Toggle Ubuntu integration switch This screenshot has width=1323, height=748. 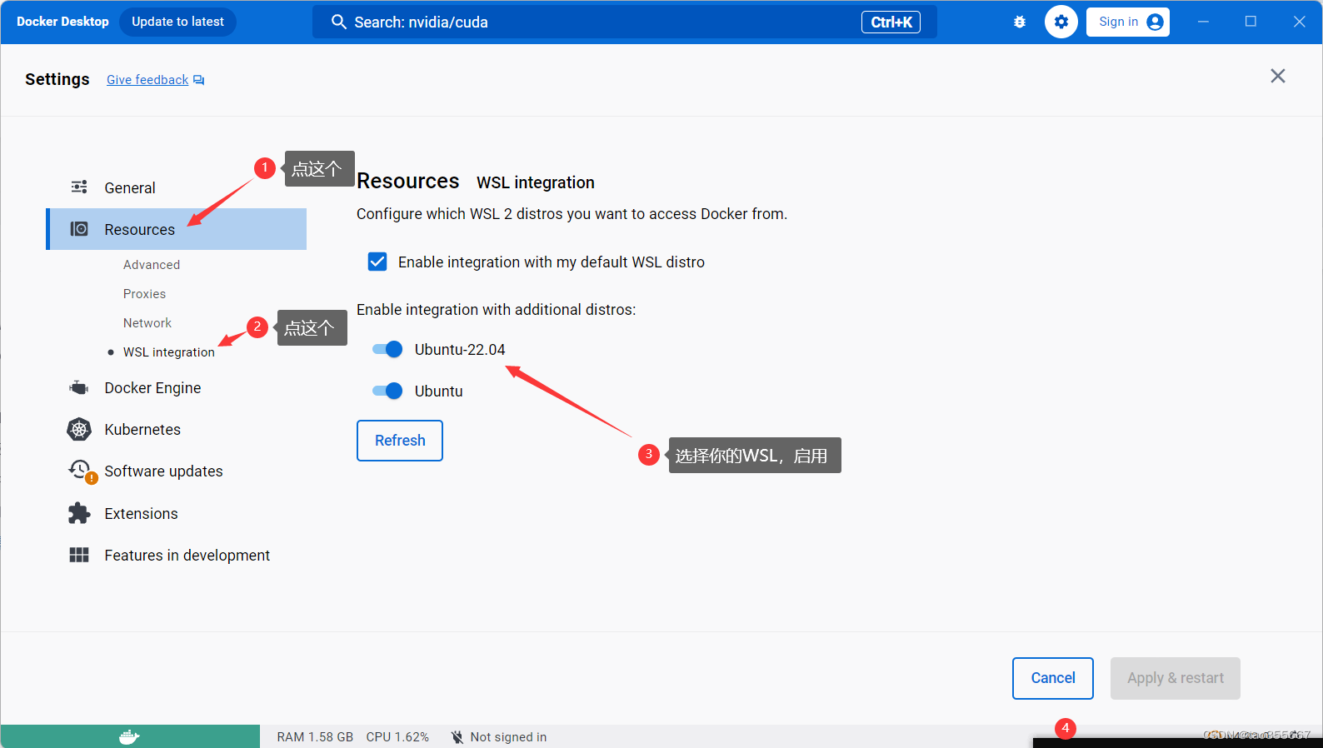pos(387,391)
